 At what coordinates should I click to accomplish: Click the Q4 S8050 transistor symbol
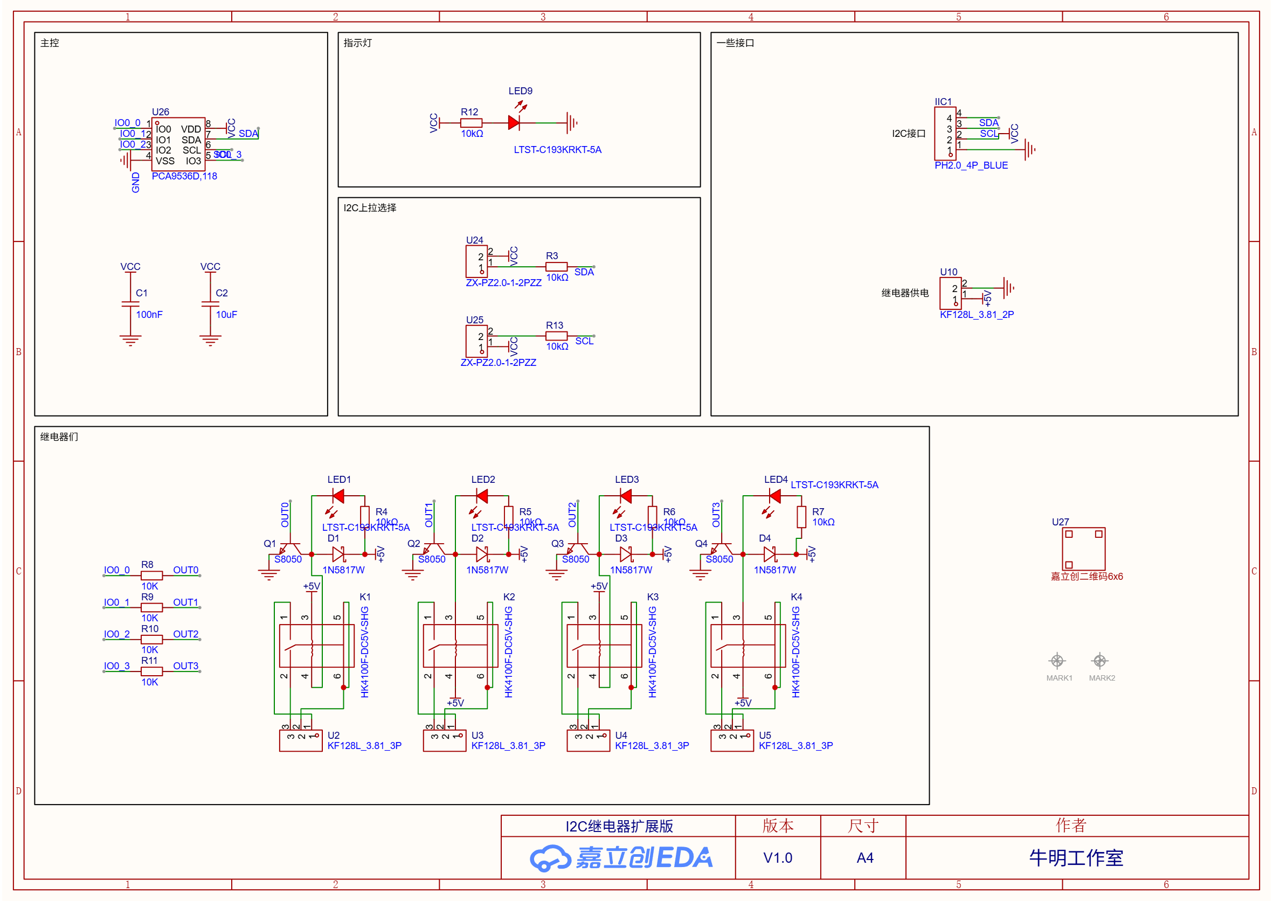[x=722, y=547]
